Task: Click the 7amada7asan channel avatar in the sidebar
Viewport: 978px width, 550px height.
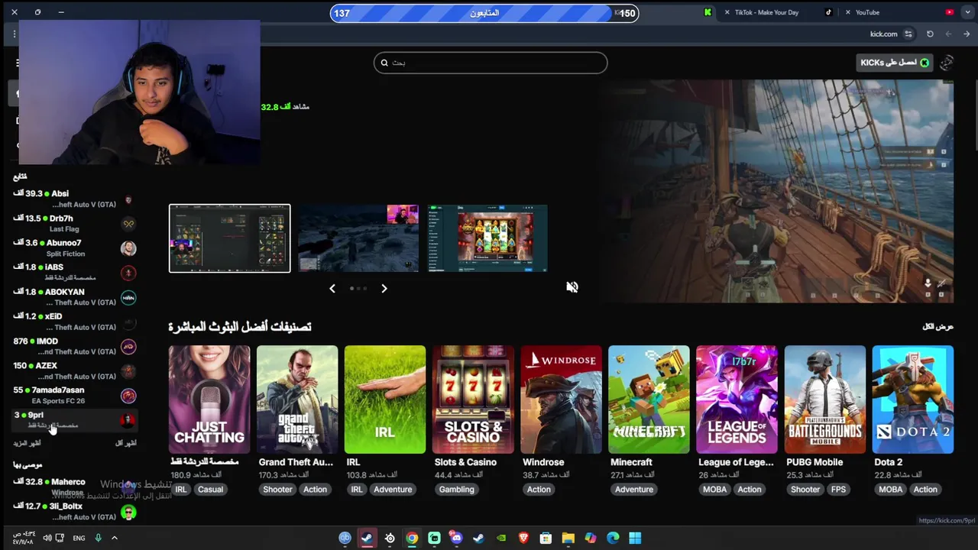Action: click(128, 396)
